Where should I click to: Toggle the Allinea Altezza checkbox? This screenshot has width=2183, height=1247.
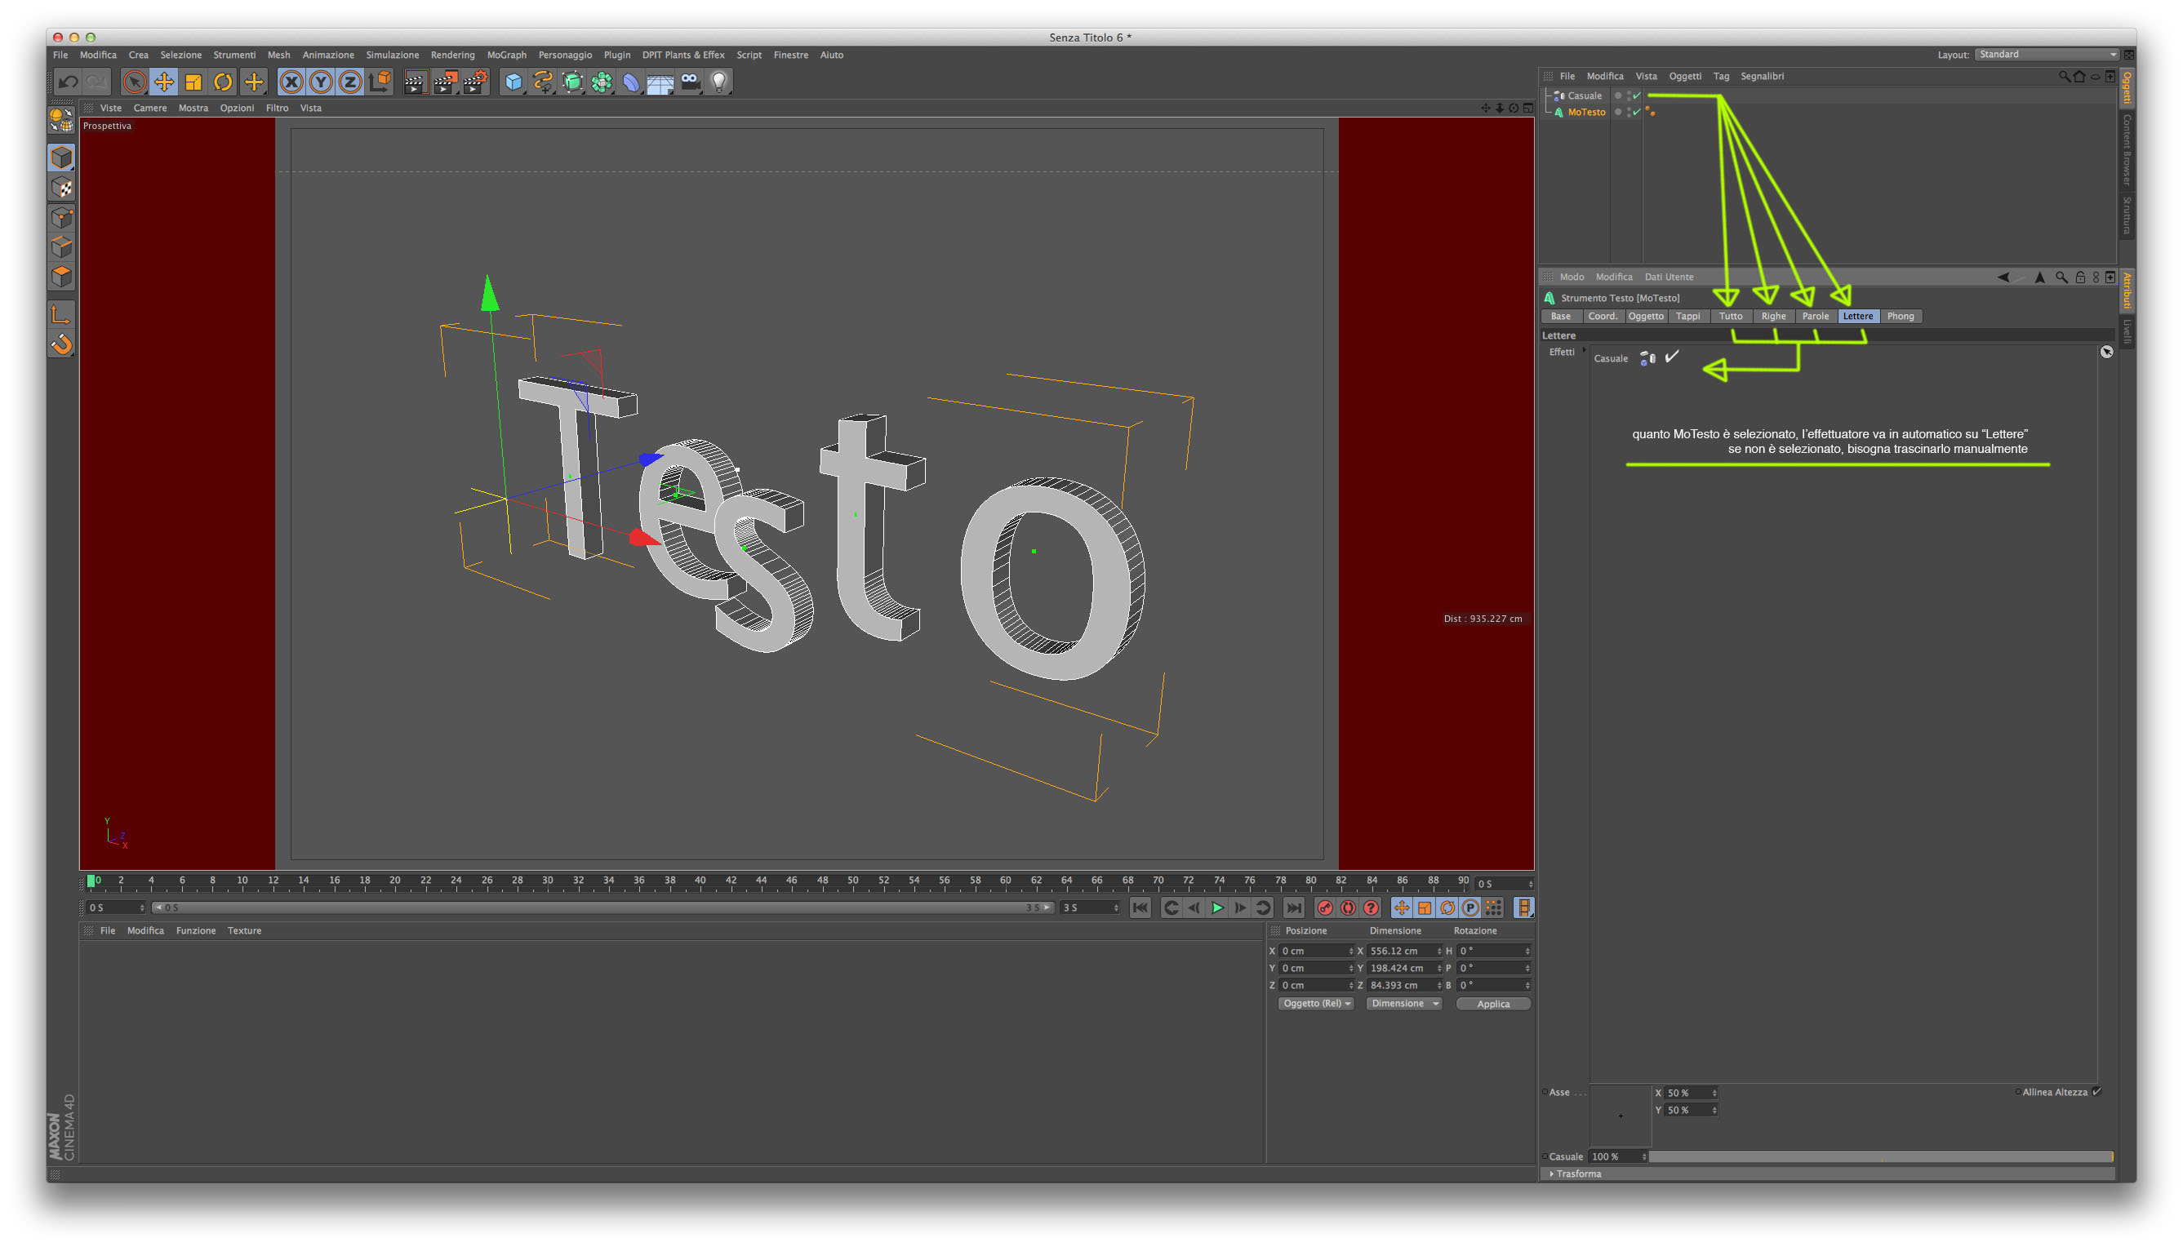2096,1092
